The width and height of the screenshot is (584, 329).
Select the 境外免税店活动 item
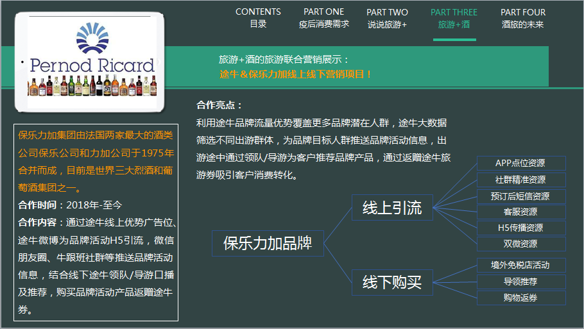(x=520, y=265)
